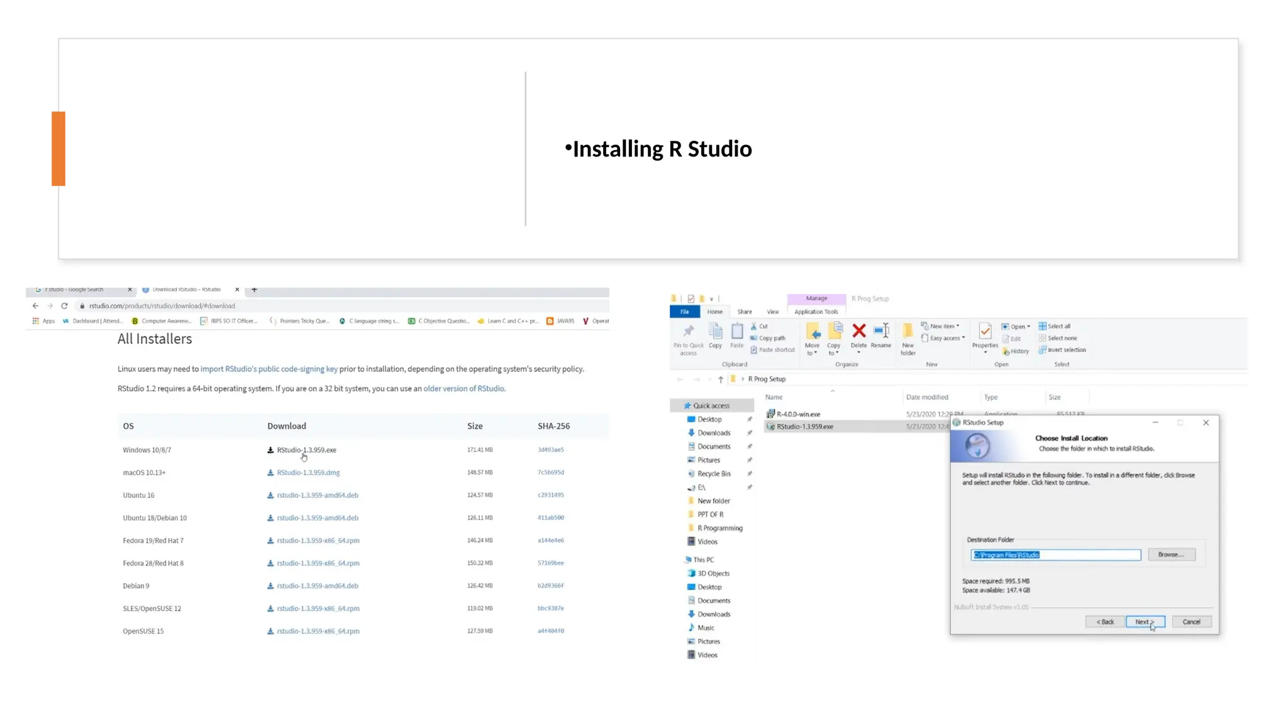Click the red Delete icon

tap(859, 331)
